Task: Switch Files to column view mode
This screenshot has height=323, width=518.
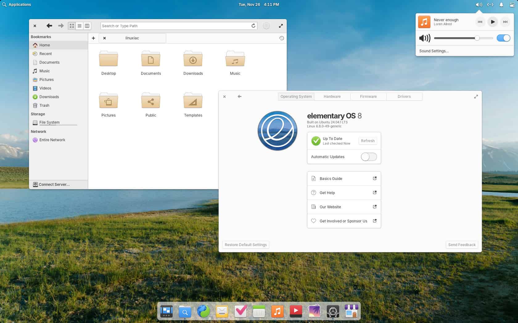Action: pos(87,26)
